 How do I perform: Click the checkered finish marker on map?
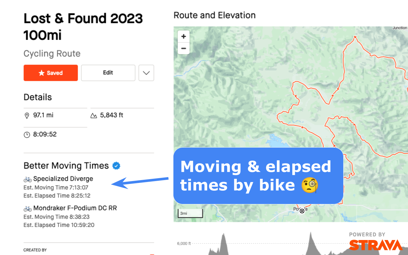click(x=302, y=211)
